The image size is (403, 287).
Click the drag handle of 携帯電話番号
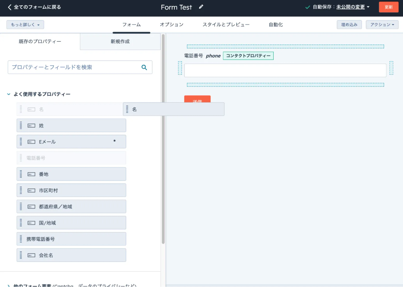coord(21,239)
